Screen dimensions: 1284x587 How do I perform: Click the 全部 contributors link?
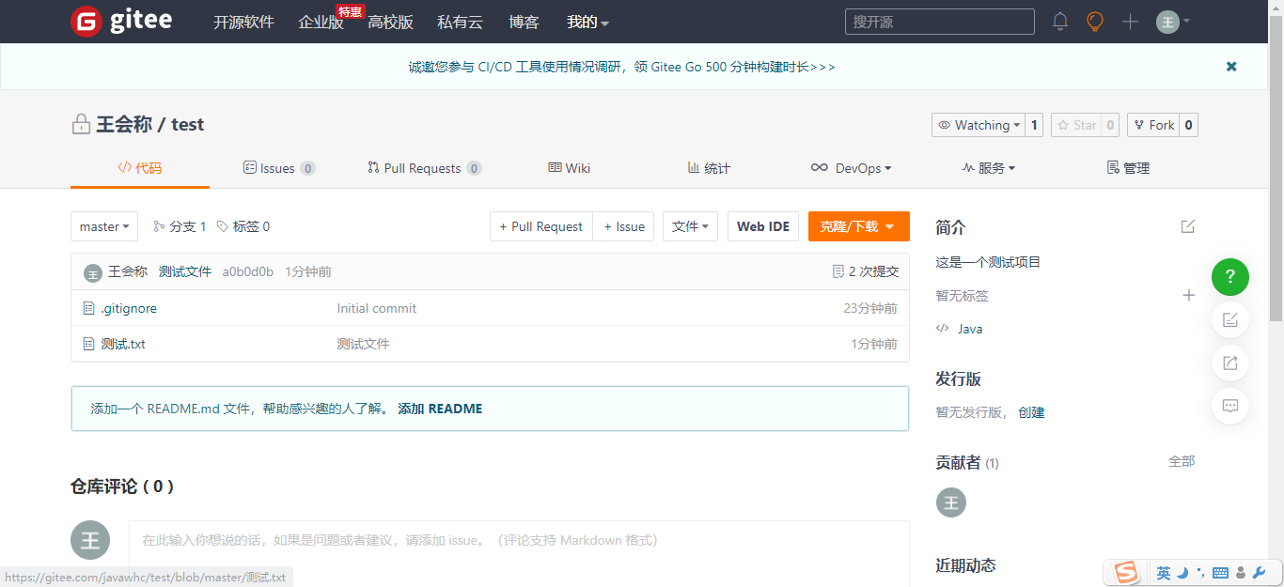1182,461
